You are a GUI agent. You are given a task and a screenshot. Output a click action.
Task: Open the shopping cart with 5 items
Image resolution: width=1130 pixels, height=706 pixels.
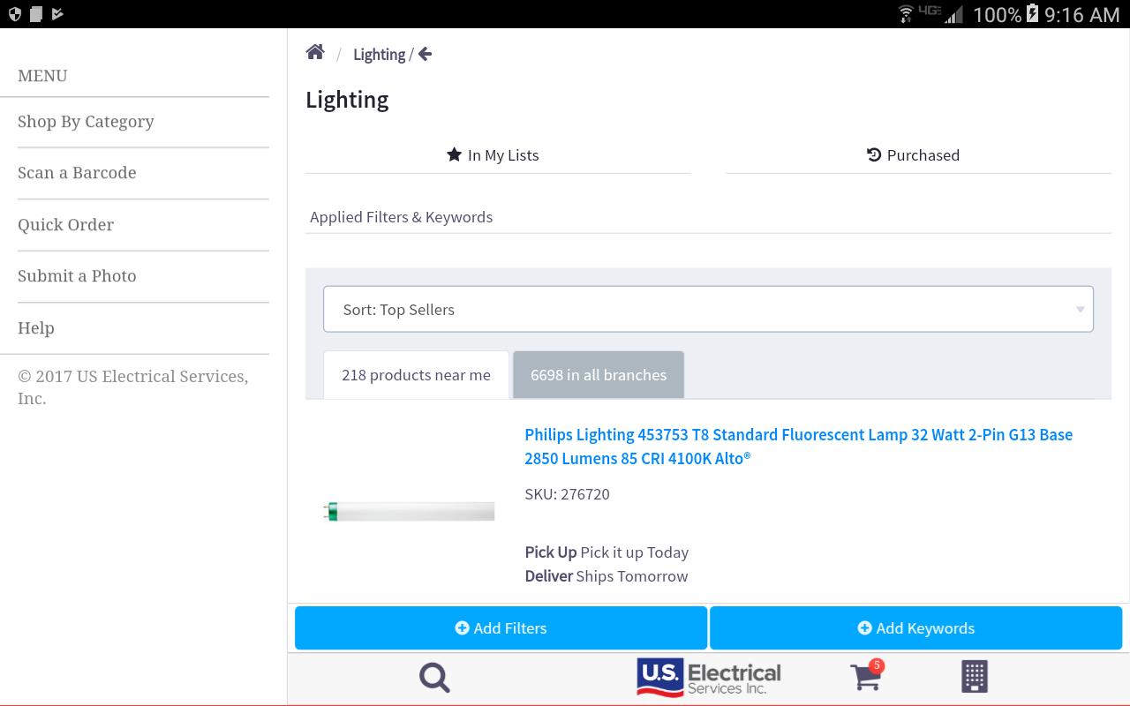click(x=867, y=676)
